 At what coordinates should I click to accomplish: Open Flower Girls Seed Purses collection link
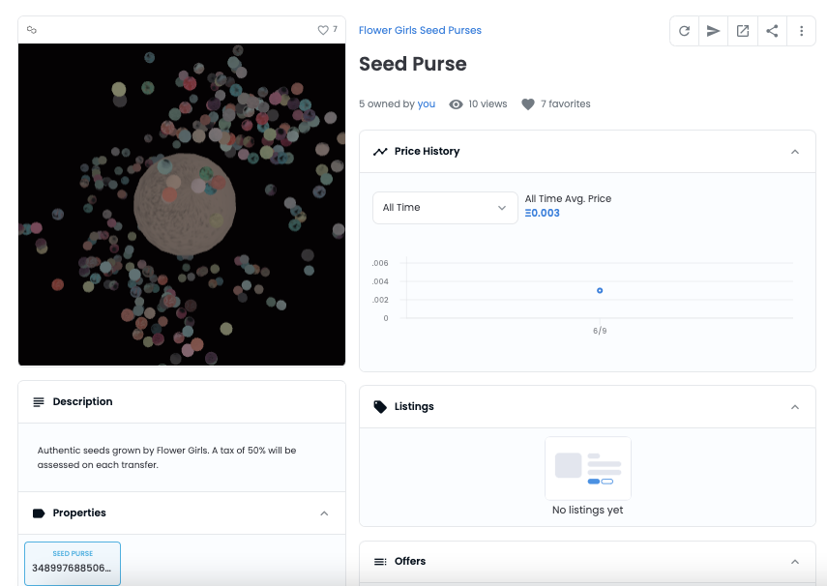pyautogui.click(x=420, y=31)
